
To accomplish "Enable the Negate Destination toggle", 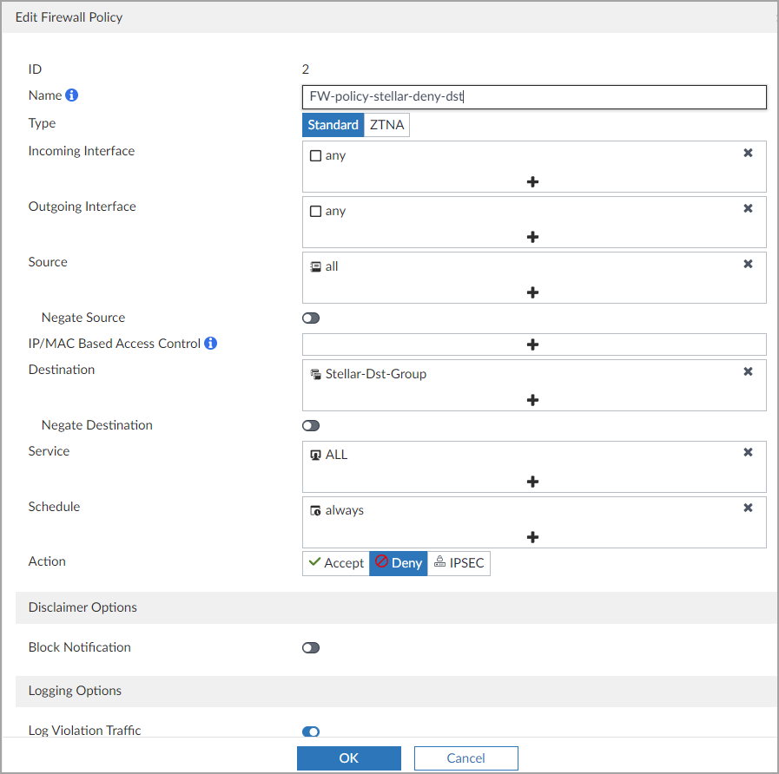I will pos(311,426).
